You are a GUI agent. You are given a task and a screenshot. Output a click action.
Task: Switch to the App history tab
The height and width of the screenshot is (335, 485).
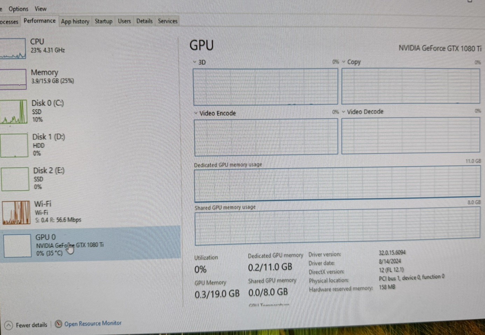pos(75,21)
